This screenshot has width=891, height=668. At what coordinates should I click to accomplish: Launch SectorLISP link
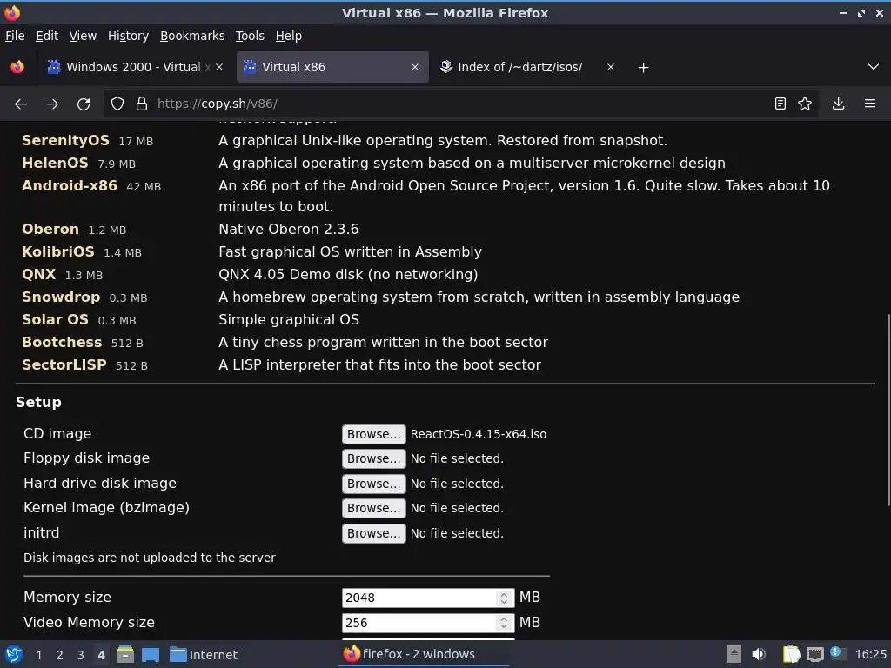click(64, 365)
